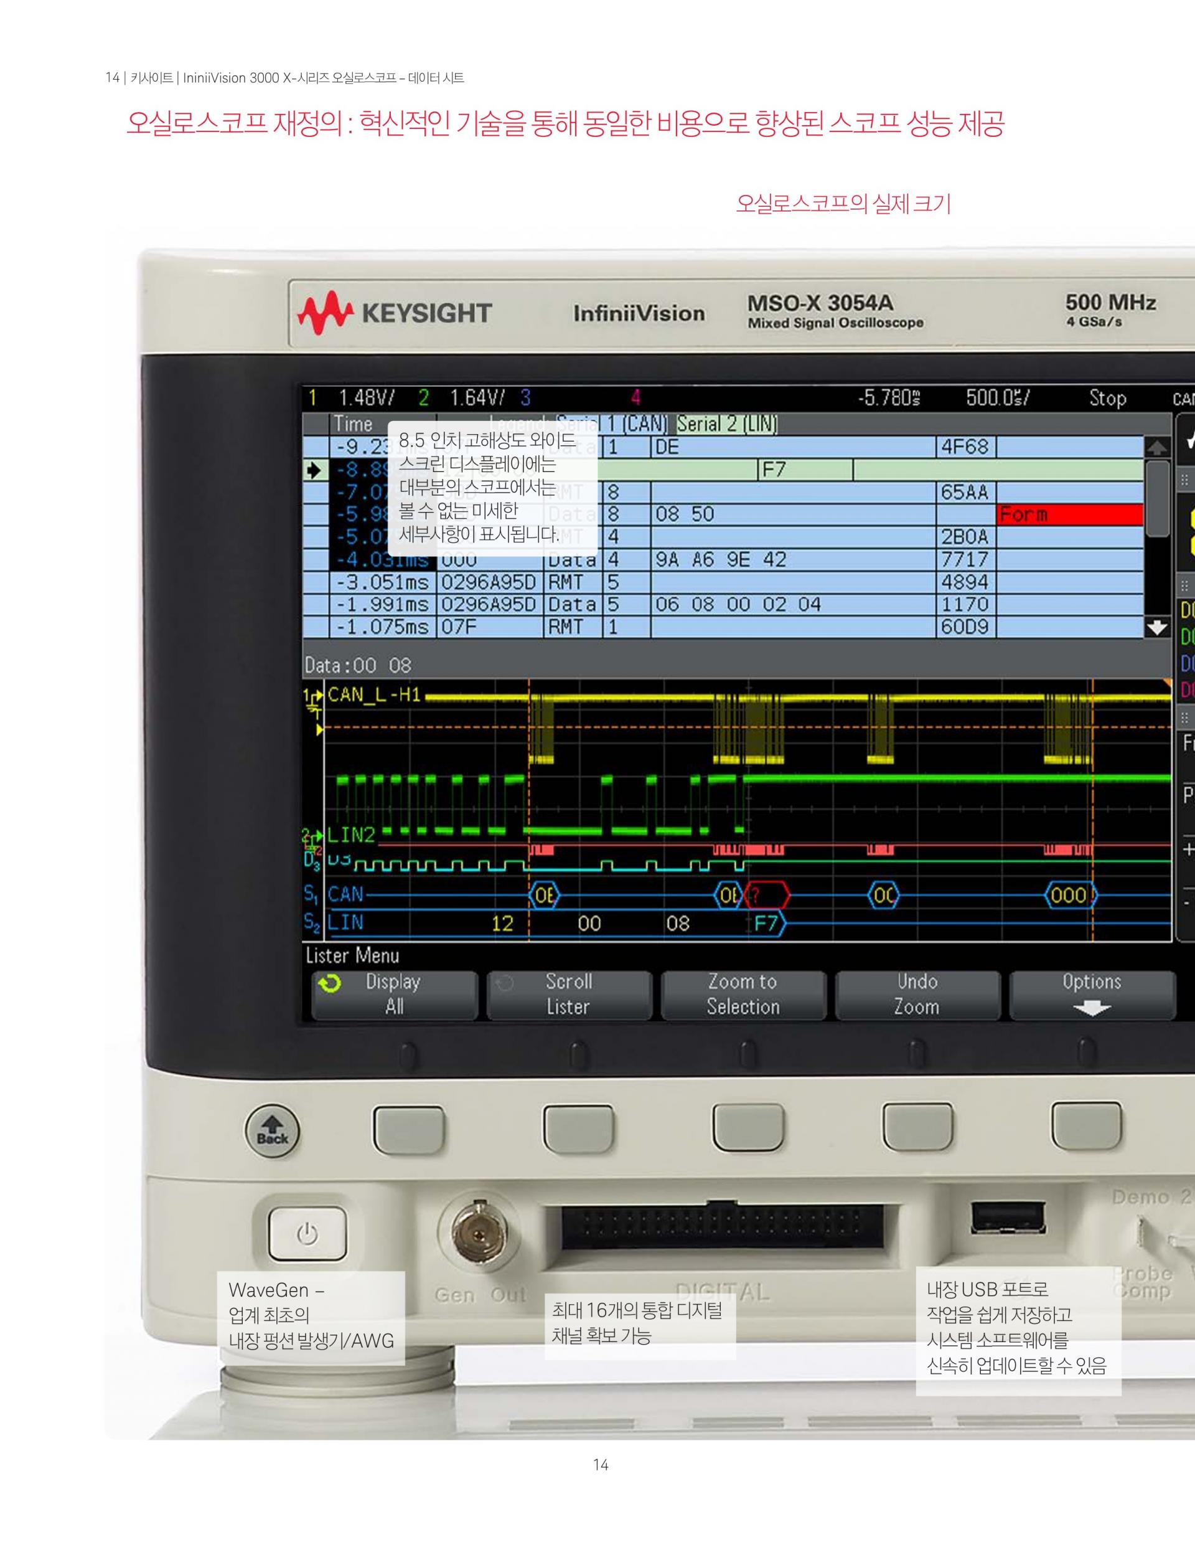Select the Serial 2 (LIN) legend tab
Image resolution: width=1195 pixels, height=1547 pixels.
click(x=727, y=424)
